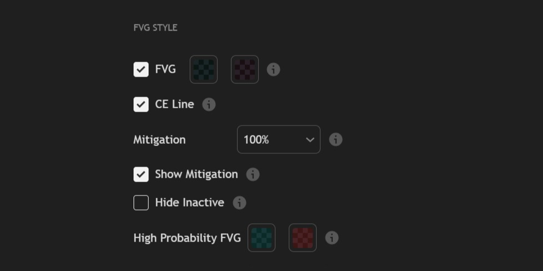Open the Mitigation 100% dropdown

[x=278, y=139]
